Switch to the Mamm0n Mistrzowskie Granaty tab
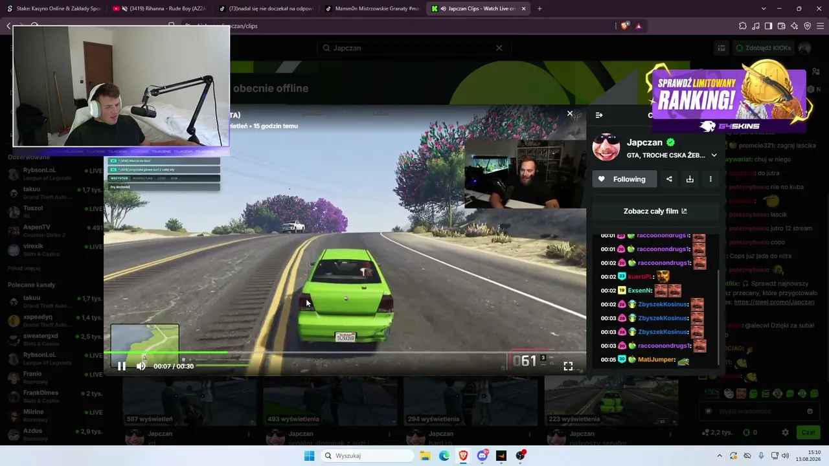 [x=371, y=8]
